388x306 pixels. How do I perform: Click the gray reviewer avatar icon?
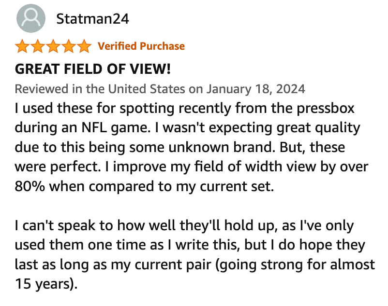coord(31,18)
